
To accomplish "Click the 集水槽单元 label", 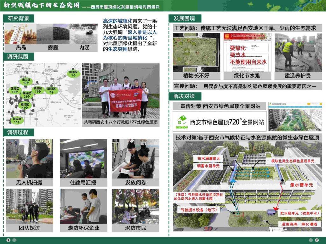I will coord(301,185).
